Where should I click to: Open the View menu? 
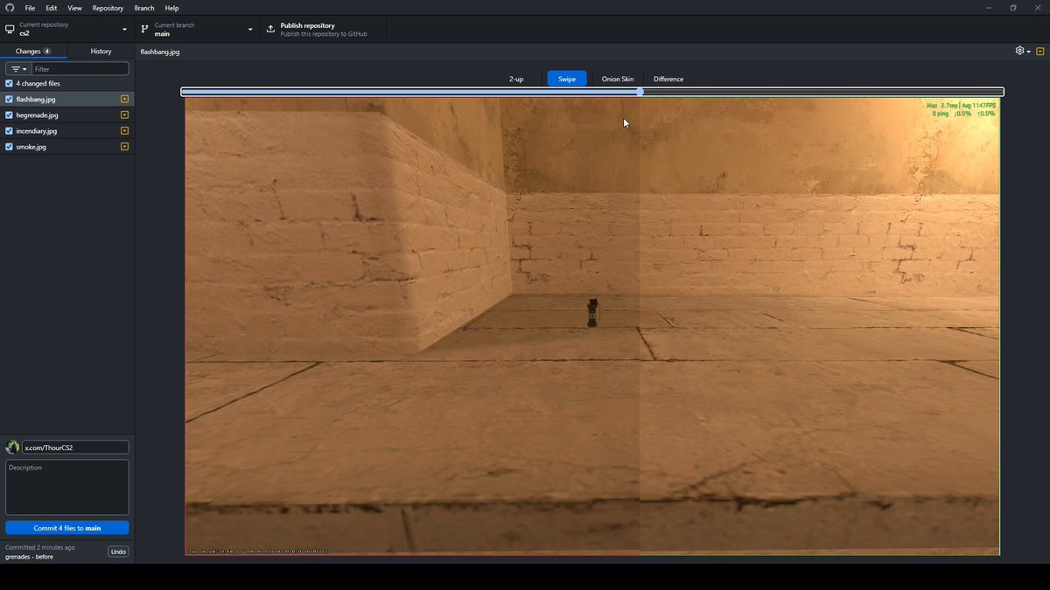point(74,8)
